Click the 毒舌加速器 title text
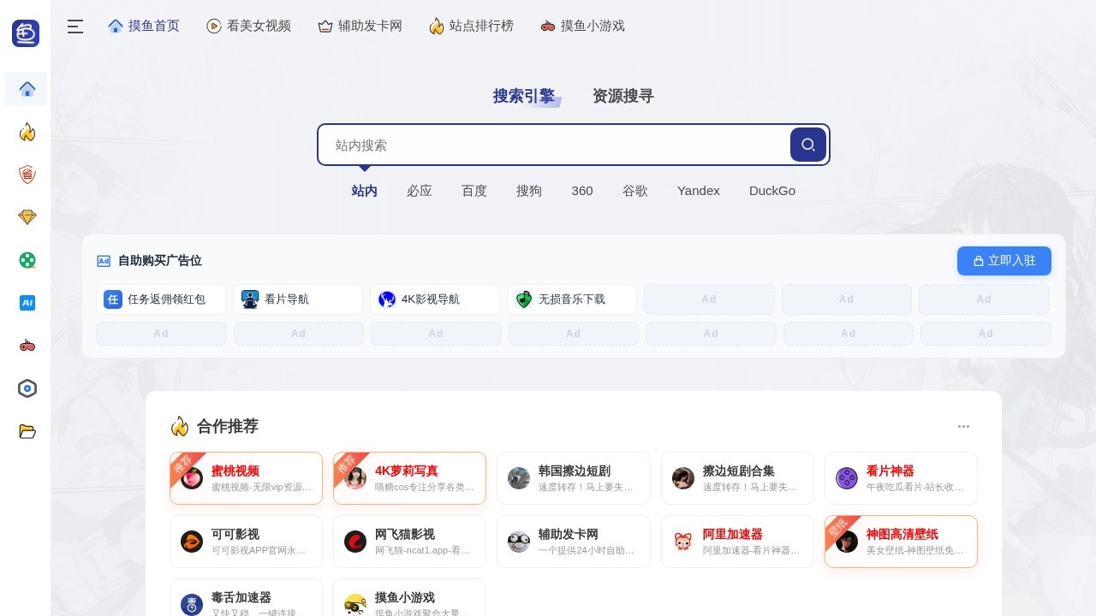 coord(241,597)
